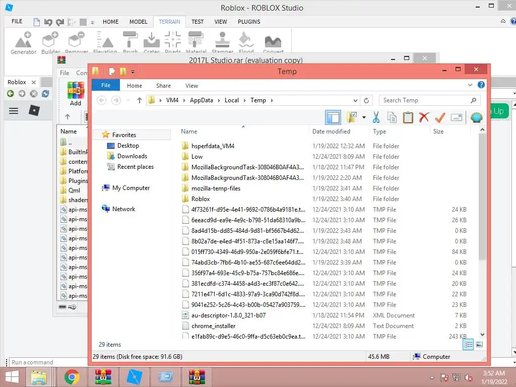This screenshot has height=387, width=516.
Task: Select the Roblox folder in file list
Action: 201,199
